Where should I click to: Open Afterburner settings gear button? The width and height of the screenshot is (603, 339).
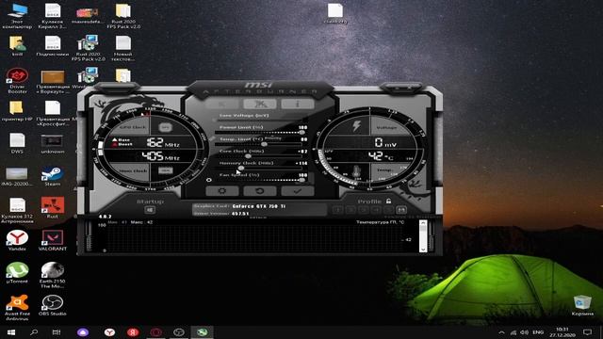pyautogui.click(x=222, y=191)
